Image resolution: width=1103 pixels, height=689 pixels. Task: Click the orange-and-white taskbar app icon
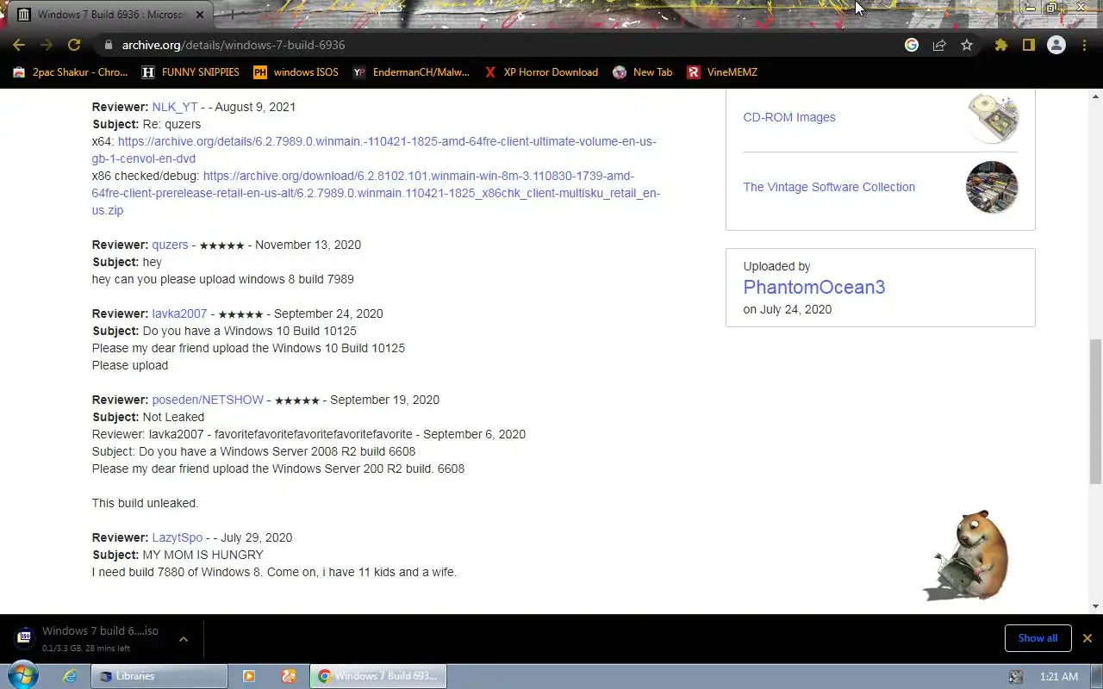[x=289, y=676]
